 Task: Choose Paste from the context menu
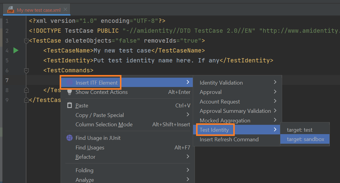[127, 106]
